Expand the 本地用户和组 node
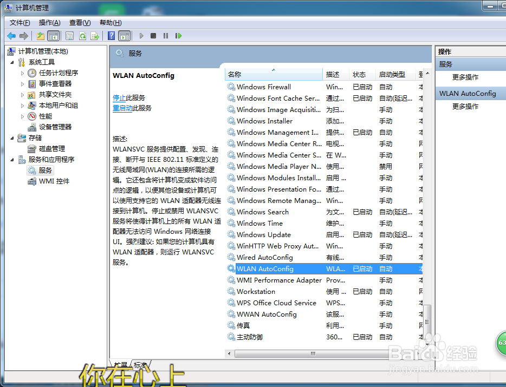Screen dimensions: 506x387 coord(22,106)
